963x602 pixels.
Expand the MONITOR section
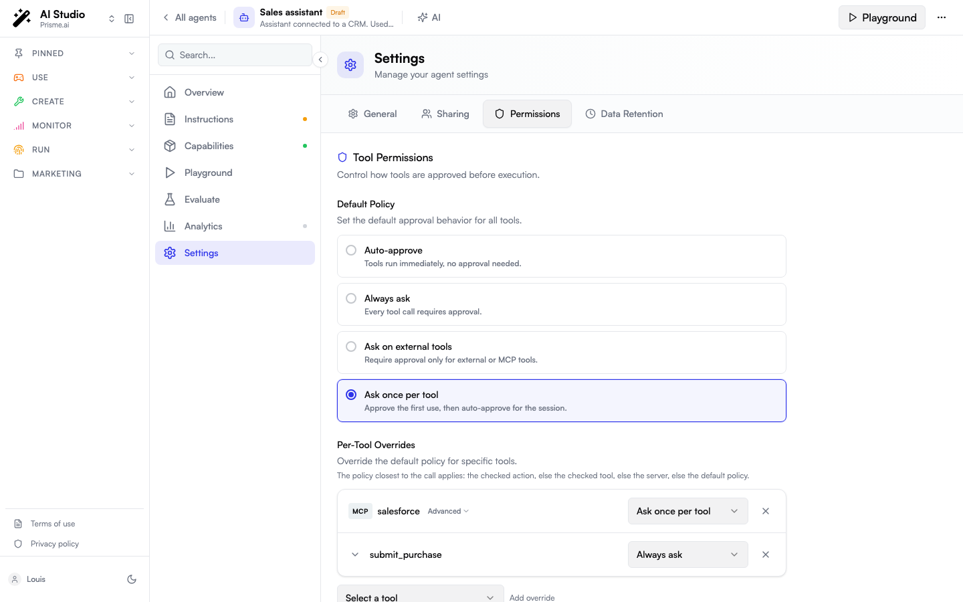(x=74, y=126)
